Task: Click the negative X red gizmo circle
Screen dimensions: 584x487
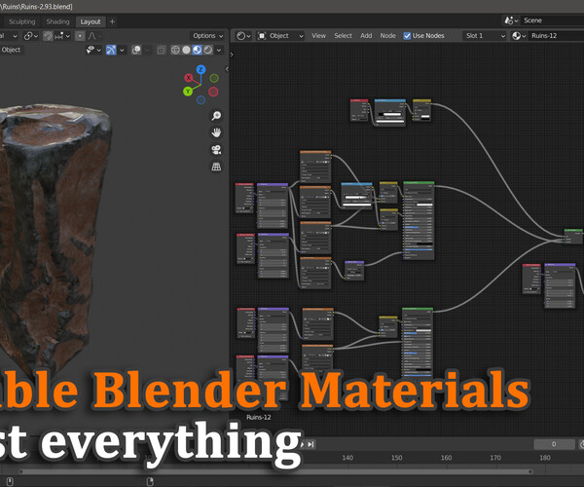Action: click(x=213, y=92)
